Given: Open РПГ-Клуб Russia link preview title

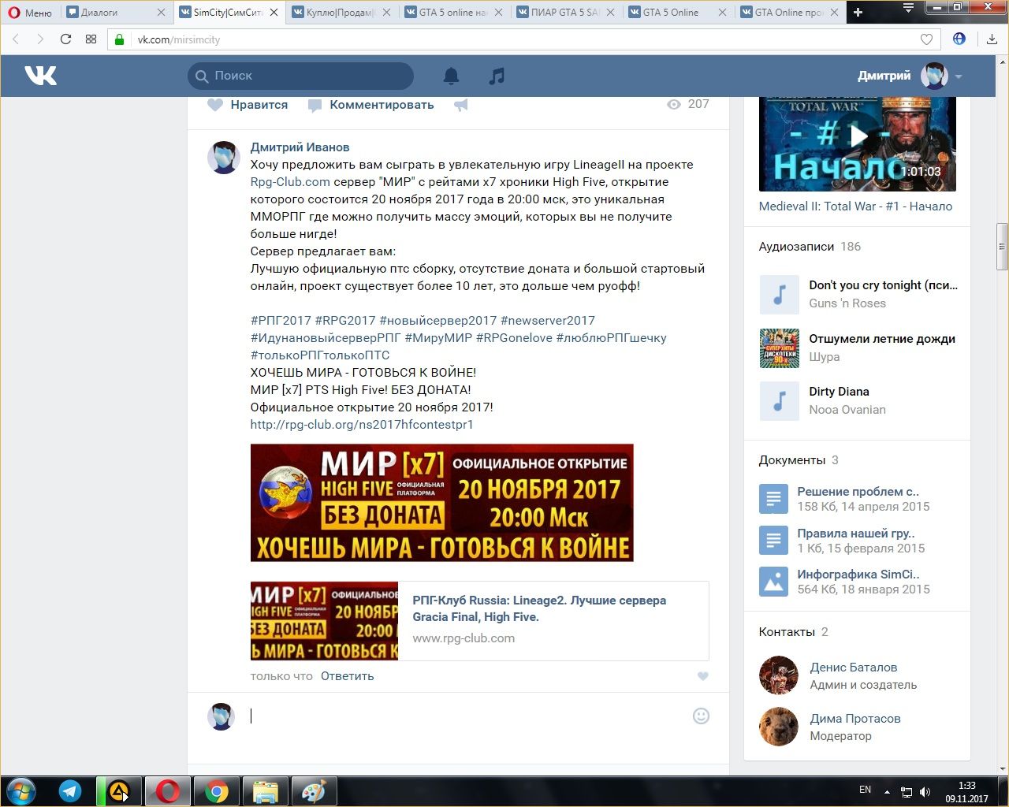Looking at the screenshot, I should click(x=539, y=608).
